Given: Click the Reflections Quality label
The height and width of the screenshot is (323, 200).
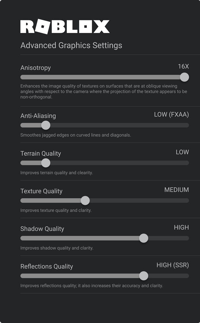Looking at the screenshot, I should coord(47,266).
